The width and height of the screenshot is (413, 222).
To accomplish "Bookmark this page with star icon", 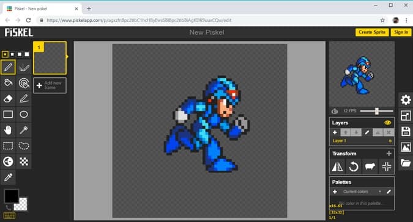I will pyautogui.click(x=382, y=20).
